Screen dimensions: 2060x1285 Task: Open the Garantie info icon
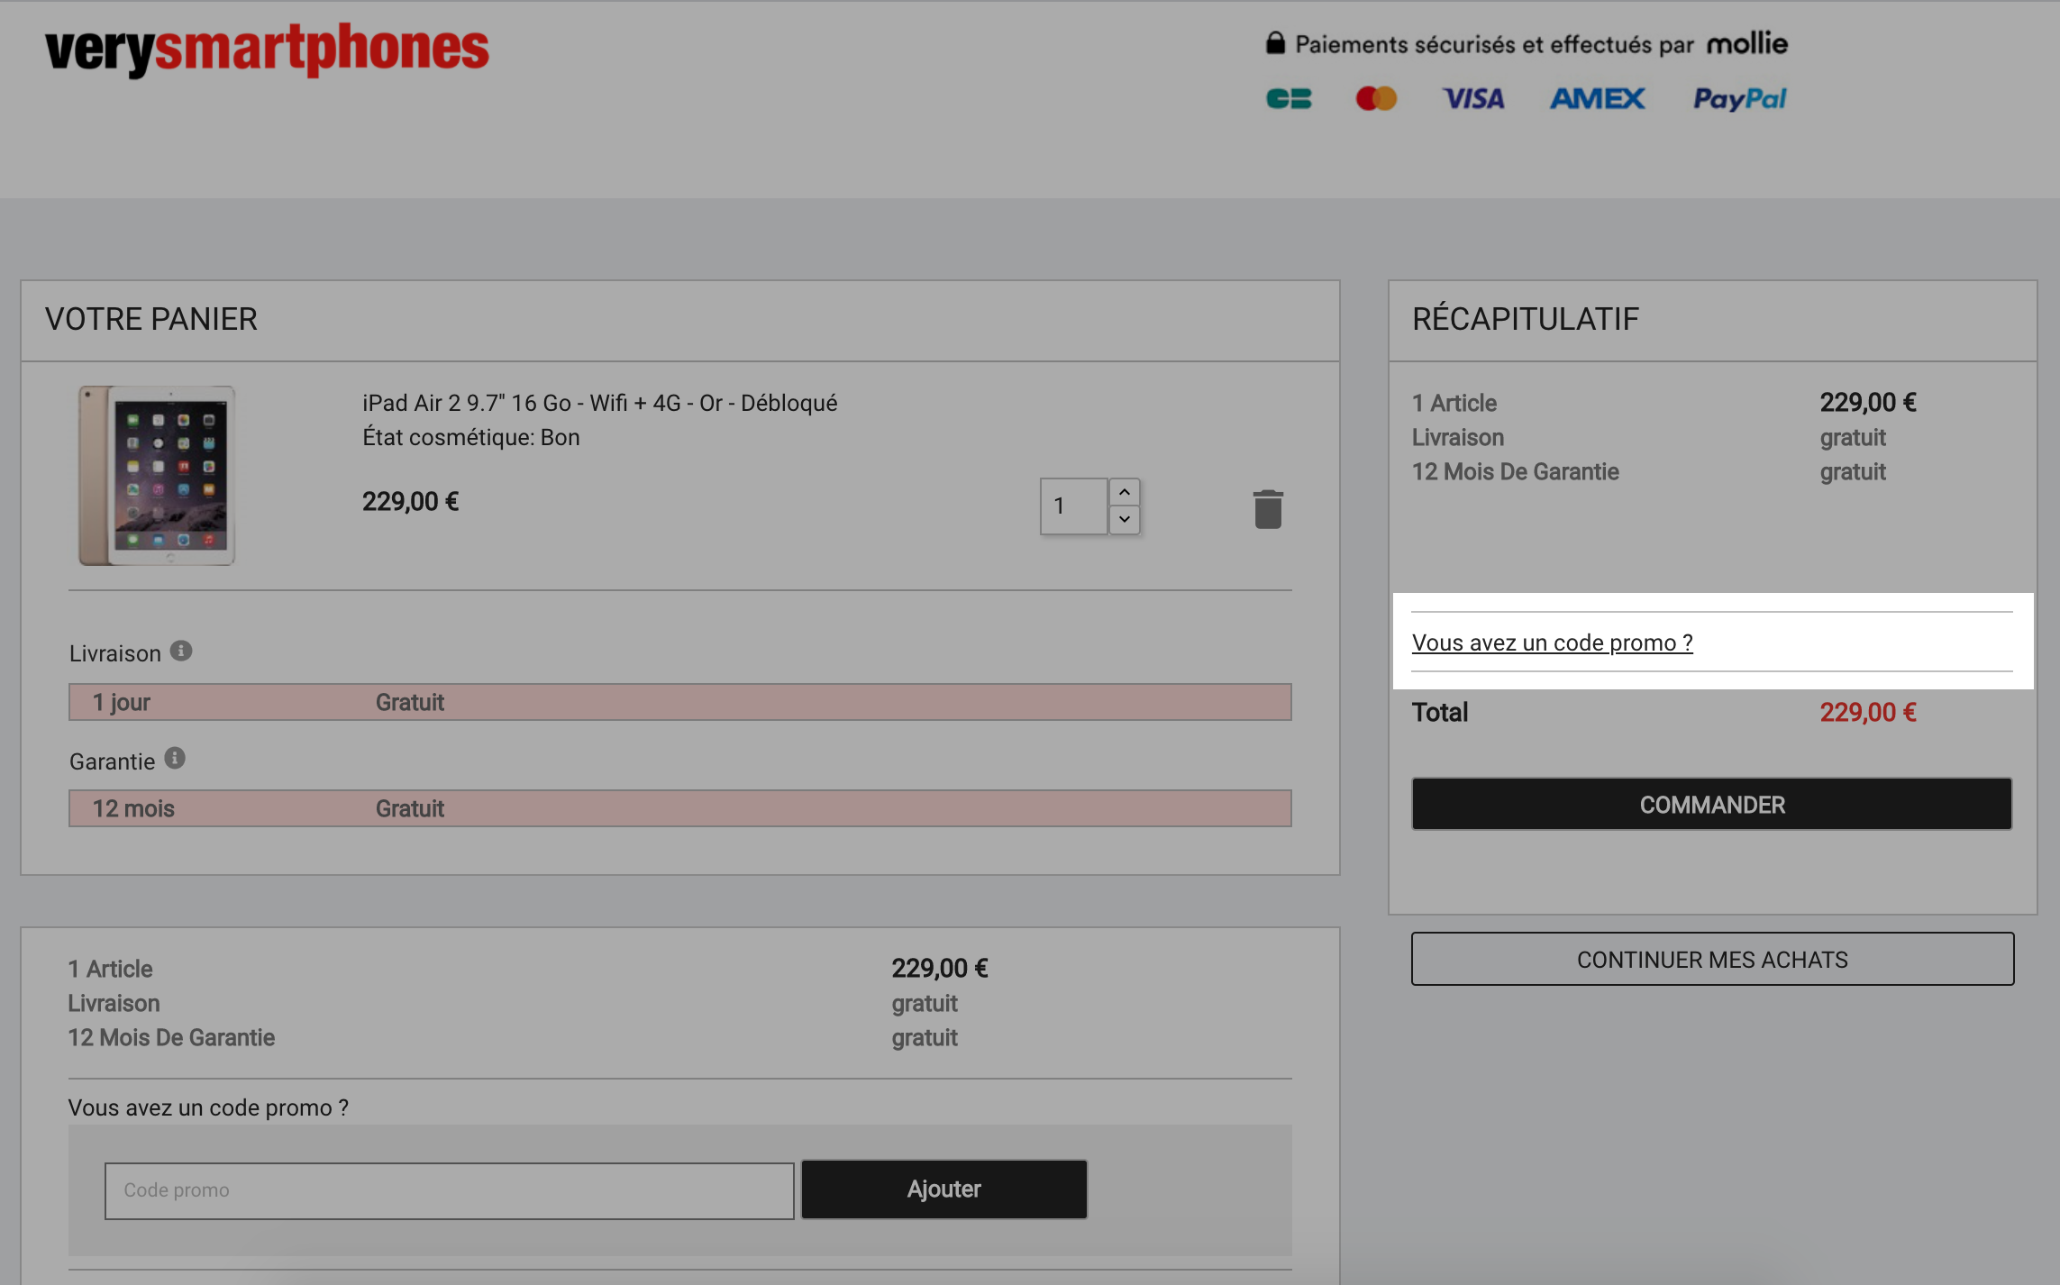tap(175, 759)
